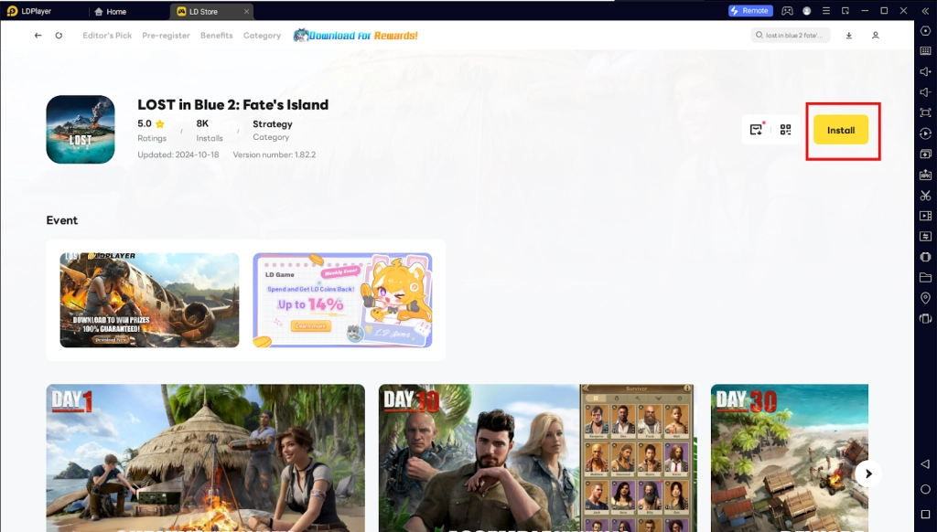Open the shared folder icon
This screenshot has width=937, height=532.
click(925, 277)
